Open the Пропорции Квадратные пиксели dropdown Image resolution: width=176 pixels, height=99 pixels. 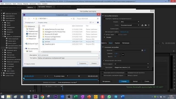coord(131,67)
